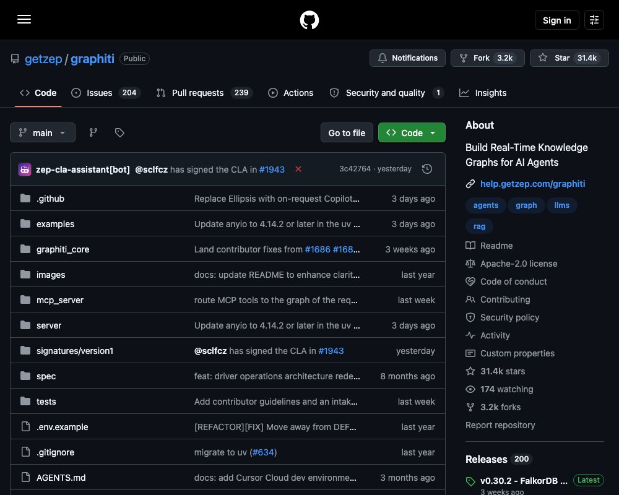Open the graphiti_core folder

(63, 249)
